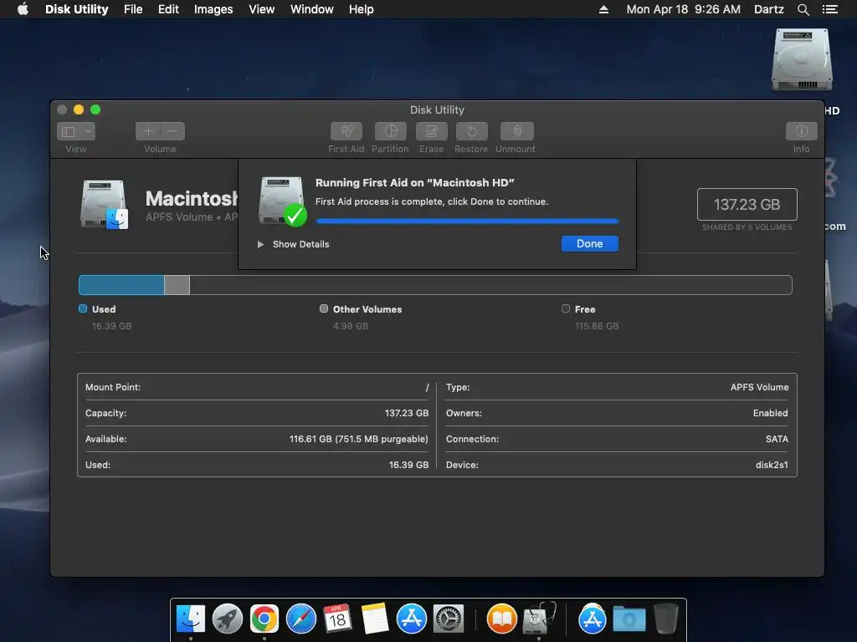Add a volume with the plus button
The width and height of the screenshot is (857, 642).
click(x=148, y=131)
